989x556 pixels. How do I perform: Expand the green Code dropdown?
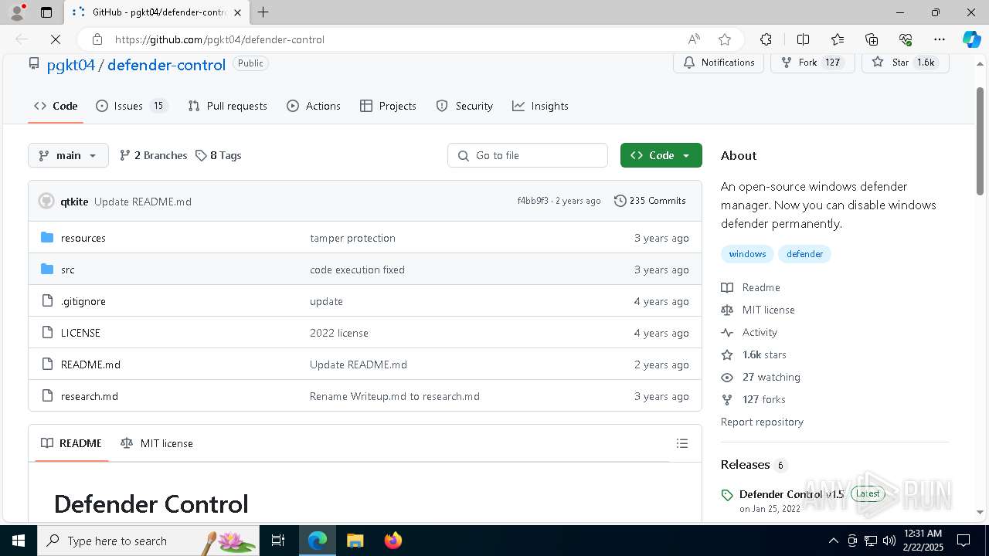[661, 155]
